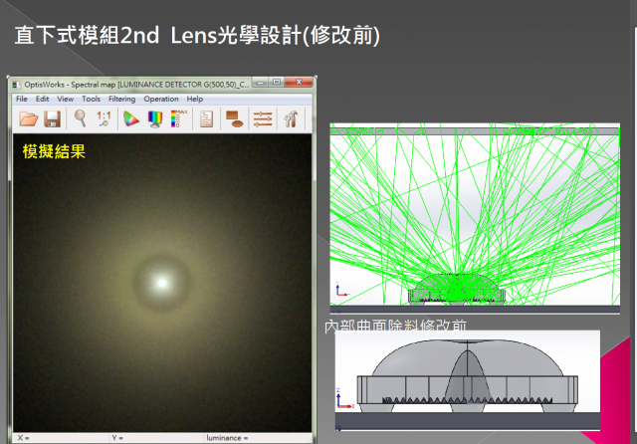Open the File menu
The width and height of the screenshot is (637, 444).
pos(22,100)
